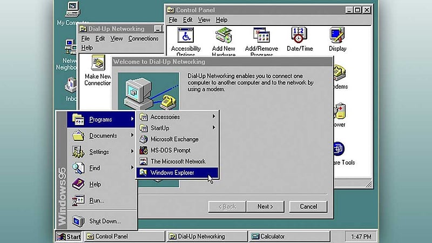Open Display control panel icon

coord(337,35)
